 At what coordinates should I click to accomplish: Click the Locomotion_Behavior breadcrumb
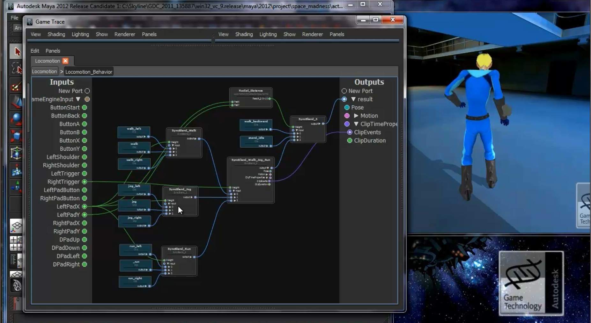click(x=89, y=72)
